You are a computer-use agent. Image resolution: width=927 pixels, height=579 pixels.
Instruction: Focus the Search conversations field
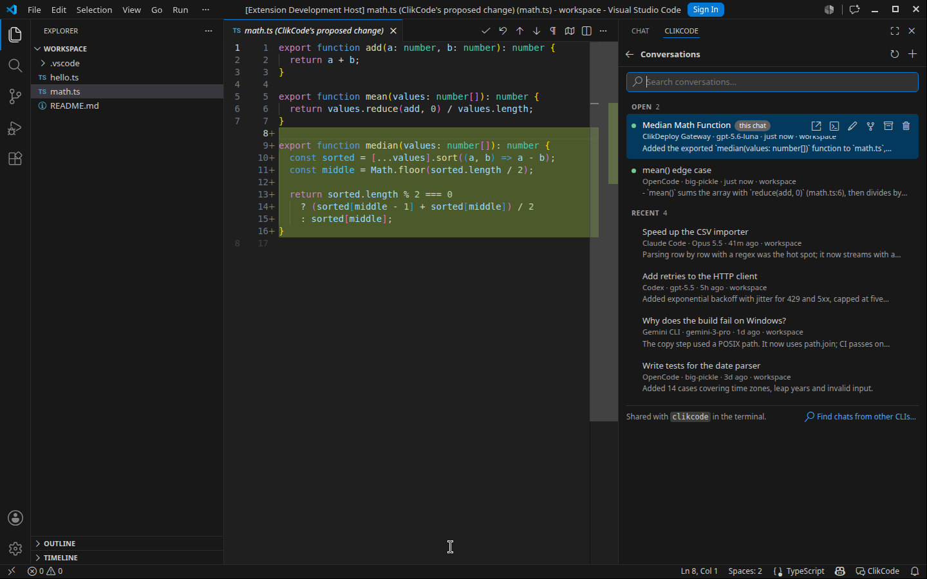pos(772,82)
